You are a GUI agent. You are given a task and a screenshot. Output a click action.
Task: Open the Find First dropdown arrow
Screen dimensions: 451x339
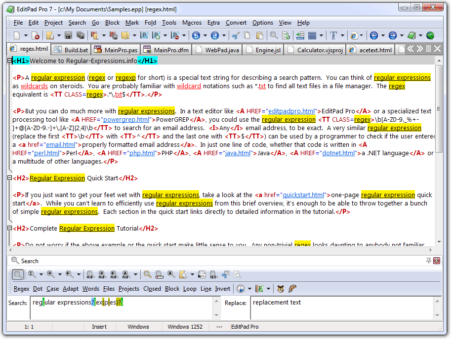(x=41, y=274)
